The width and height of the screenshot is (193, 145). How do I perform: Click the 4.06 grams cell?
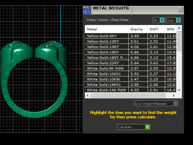(138, 47)
